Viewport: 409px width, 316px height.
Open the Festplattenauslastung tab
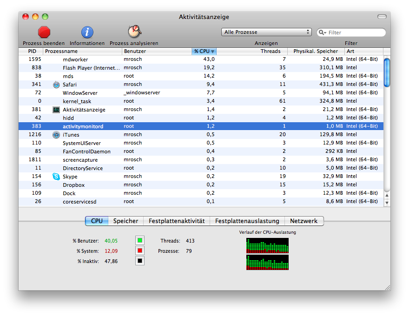[x=247, y=221]
